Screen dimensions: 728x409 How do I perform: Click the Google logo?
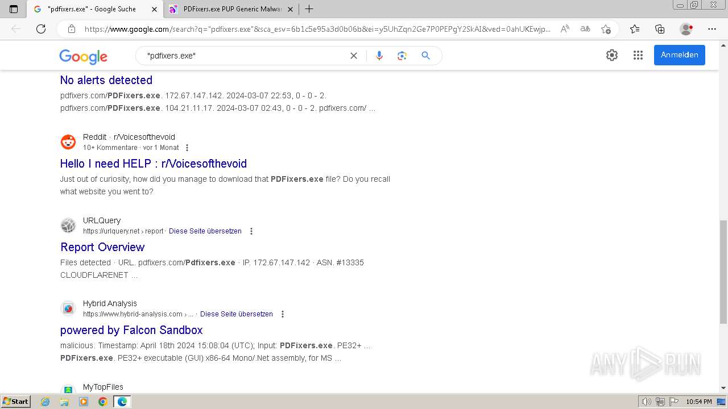83,56
